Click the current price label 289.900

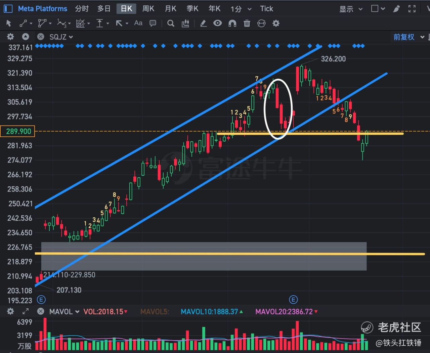[x=18, y=131]
